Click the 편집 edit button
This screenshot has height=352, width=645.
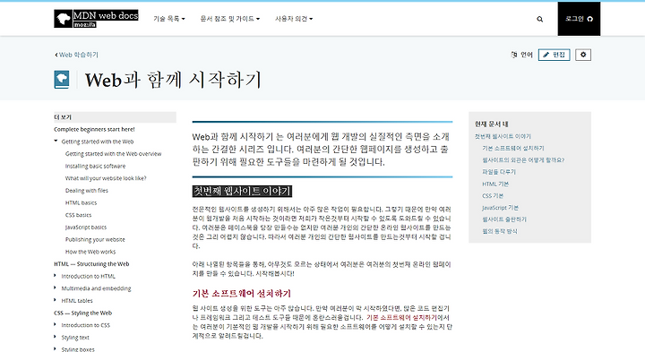(555, 55)
